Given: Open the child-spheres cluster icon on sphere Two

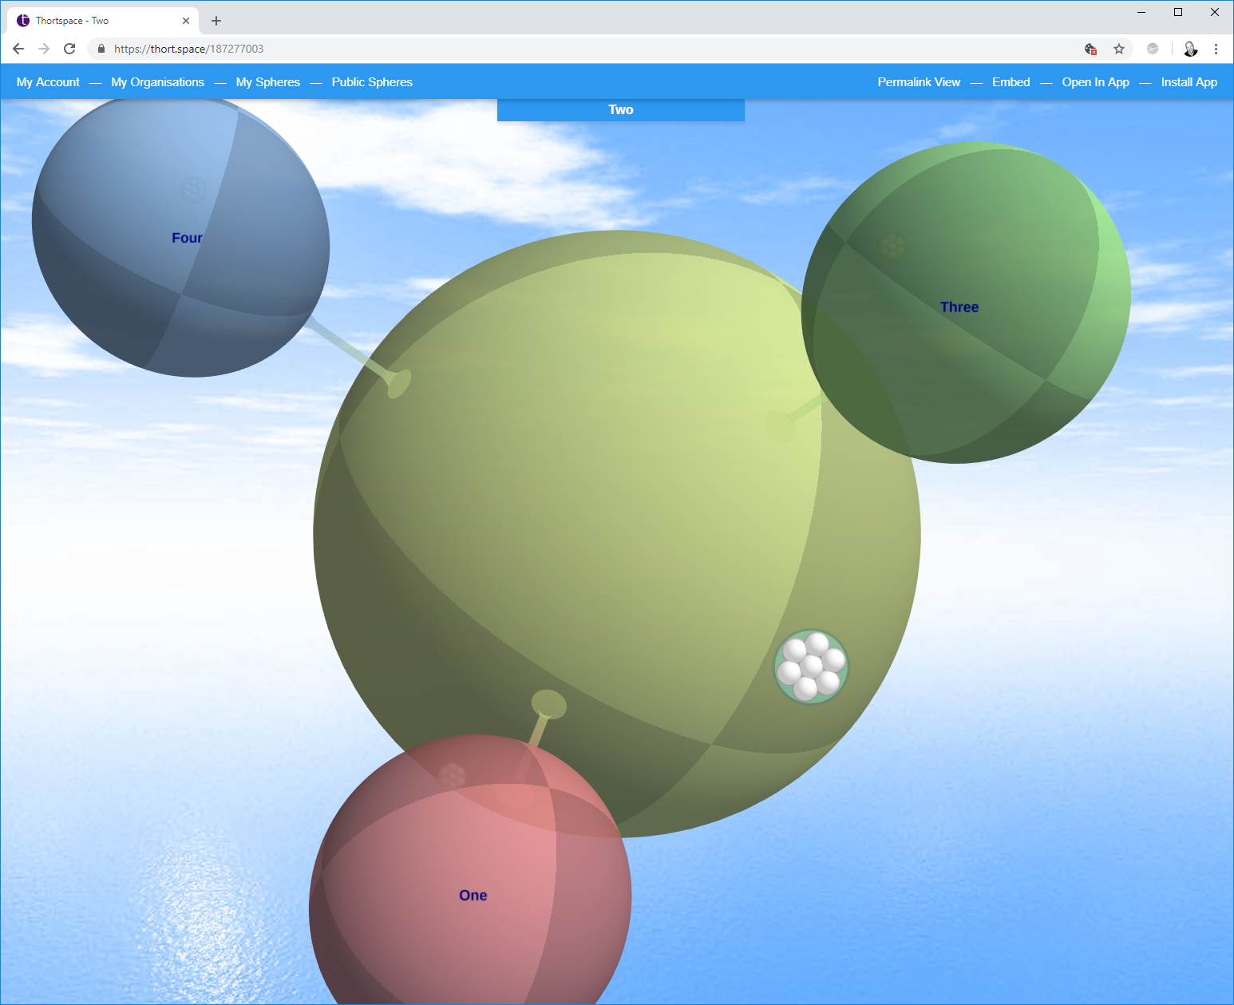Looking at the screenshot, I should 811,667.
